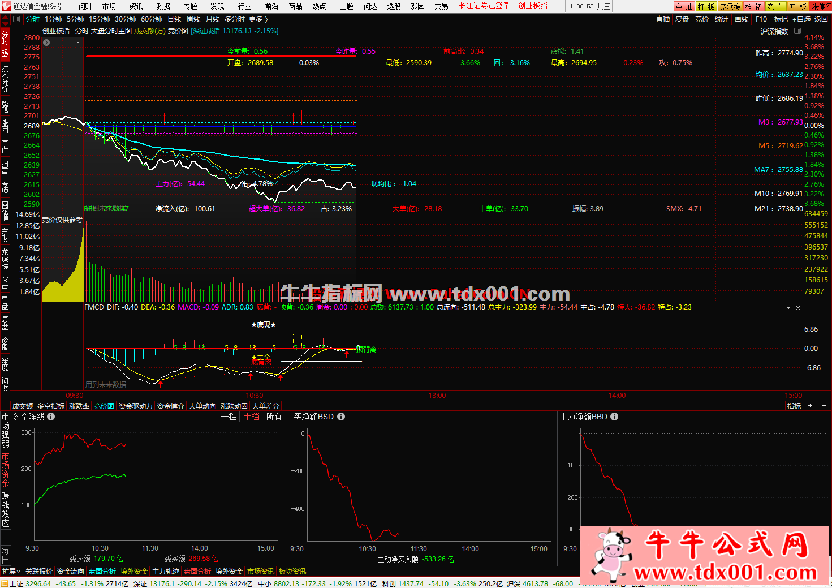
Task: Open 沪深指数 selector at top right of chart
Action: (x=774, y=32)
